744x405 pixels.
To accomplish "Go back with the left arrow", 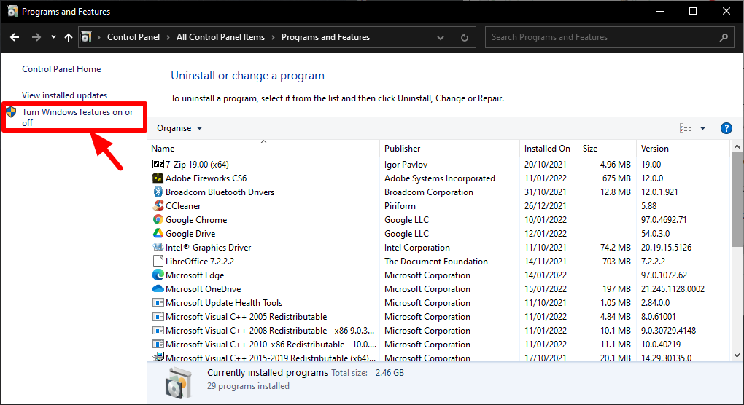I will pos(15,37).
